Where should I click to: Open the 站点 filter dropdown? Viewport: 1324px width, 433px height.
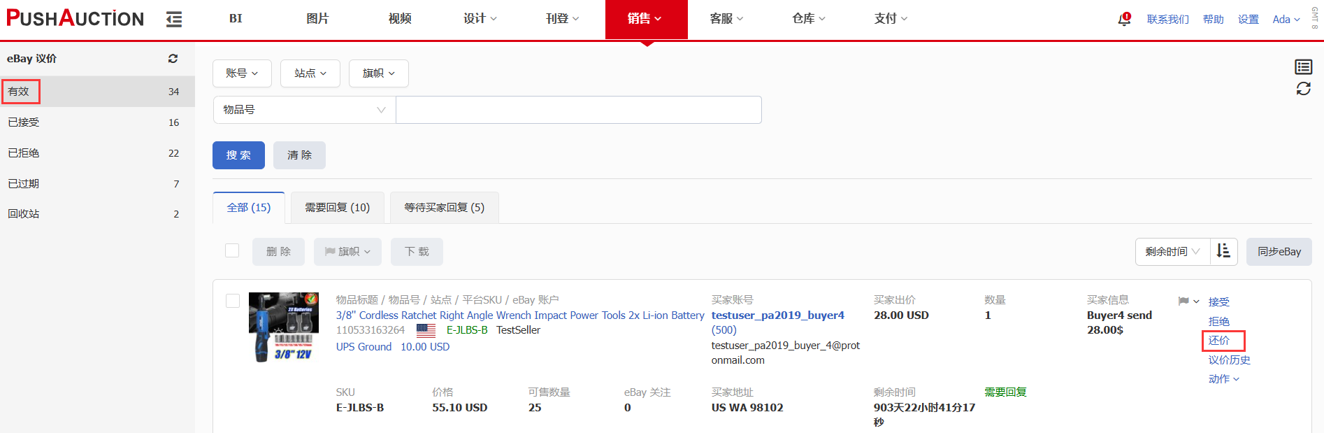tap(310, 73)
